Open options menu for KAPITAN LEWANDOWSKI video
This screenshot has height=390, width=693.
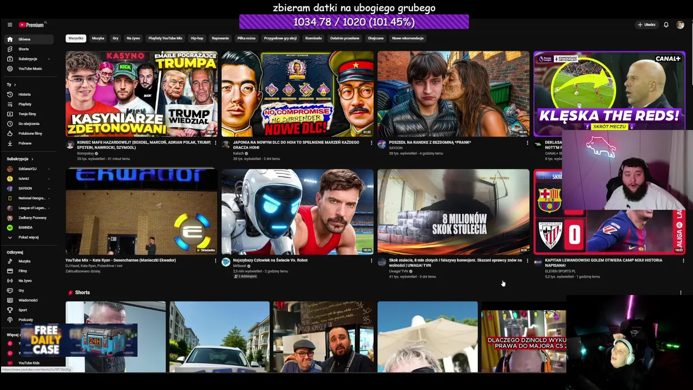(683, 261)
